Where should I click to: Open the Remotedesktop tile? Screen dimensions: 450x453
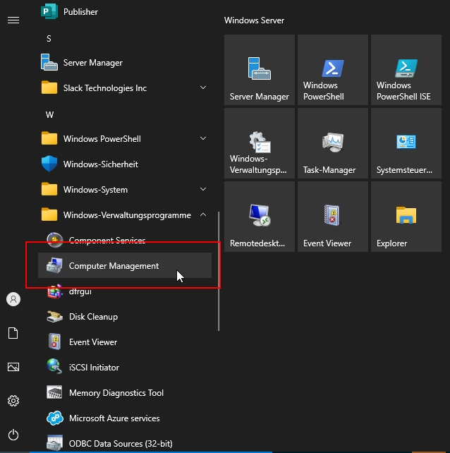(x=260, y=217)
